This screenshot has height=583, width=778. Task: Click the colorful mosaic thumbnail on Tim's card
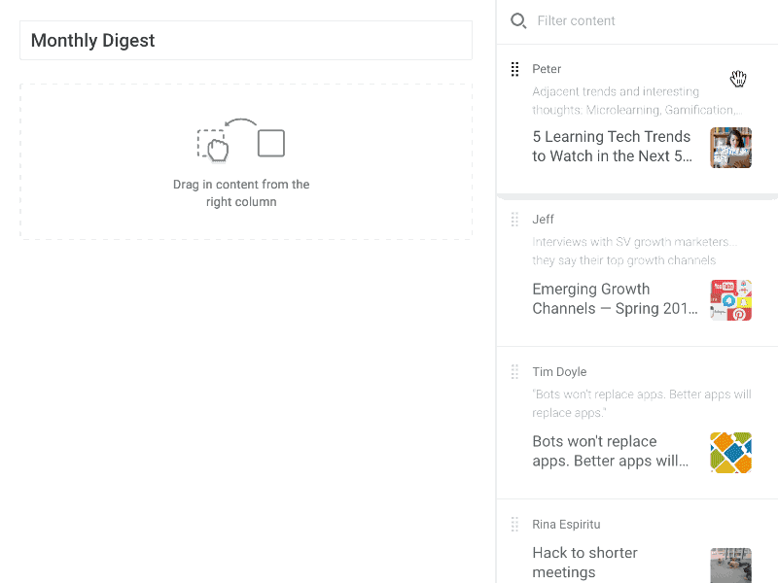[730, 453]
